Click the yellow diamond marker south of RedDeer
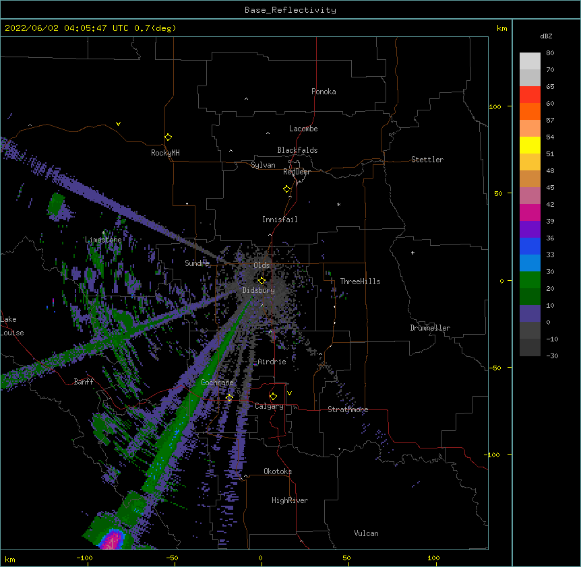This screenshot has height=567, width=581. click(287, 189)
